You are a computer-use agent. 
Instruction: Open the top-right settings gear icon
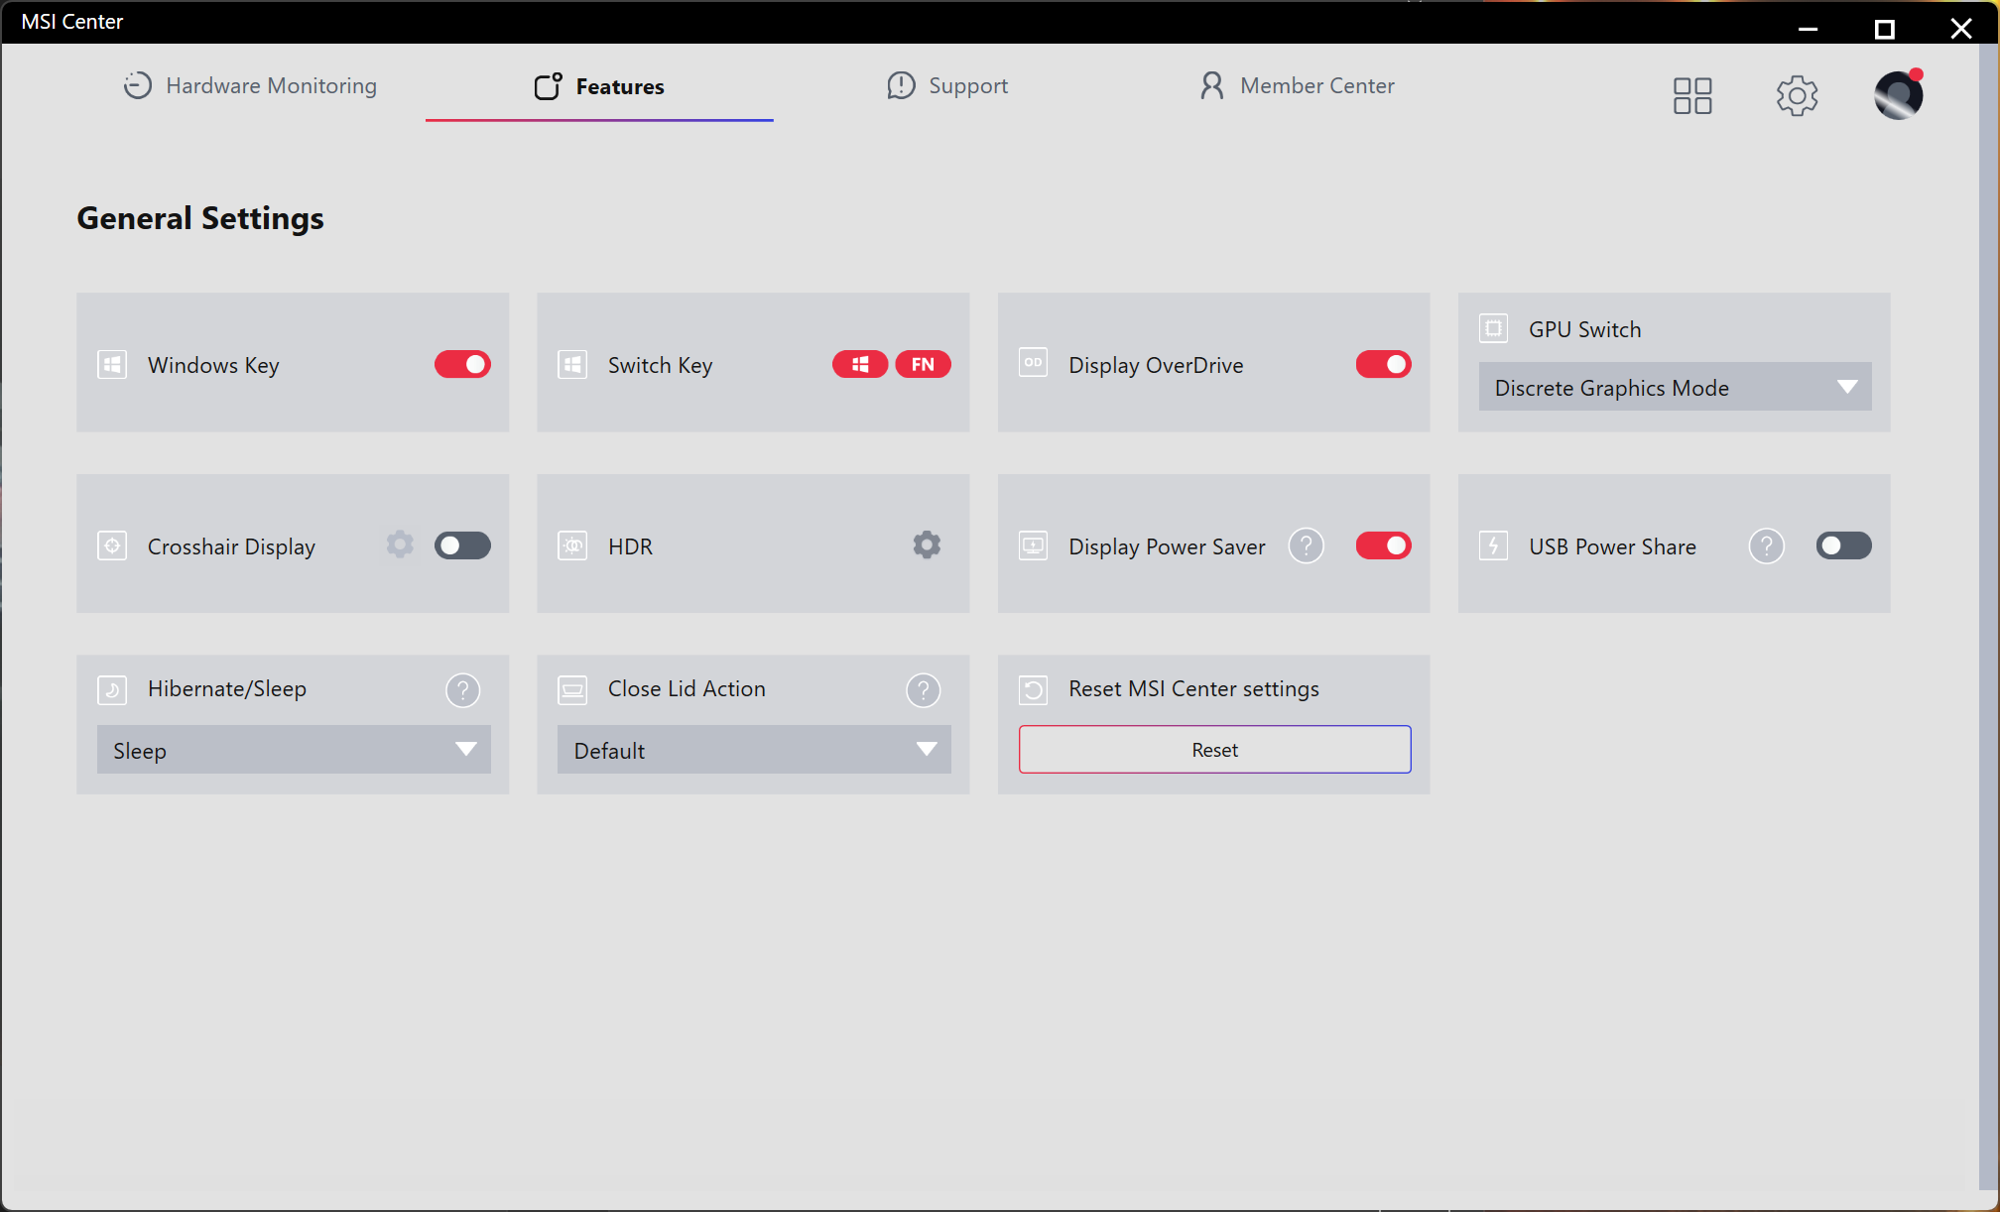click(1797, 95)
